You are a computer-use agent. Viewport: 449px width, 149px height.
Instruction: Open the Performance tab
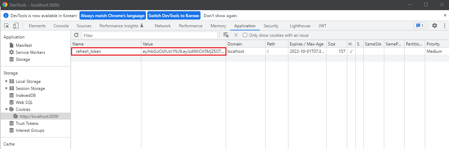pos(191,26)
